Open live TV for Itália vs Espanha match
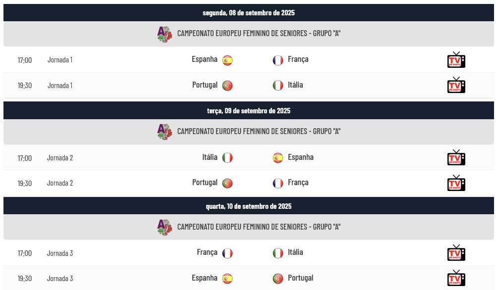The height and width of the screenshot is (290, 496). coord(456,158)
